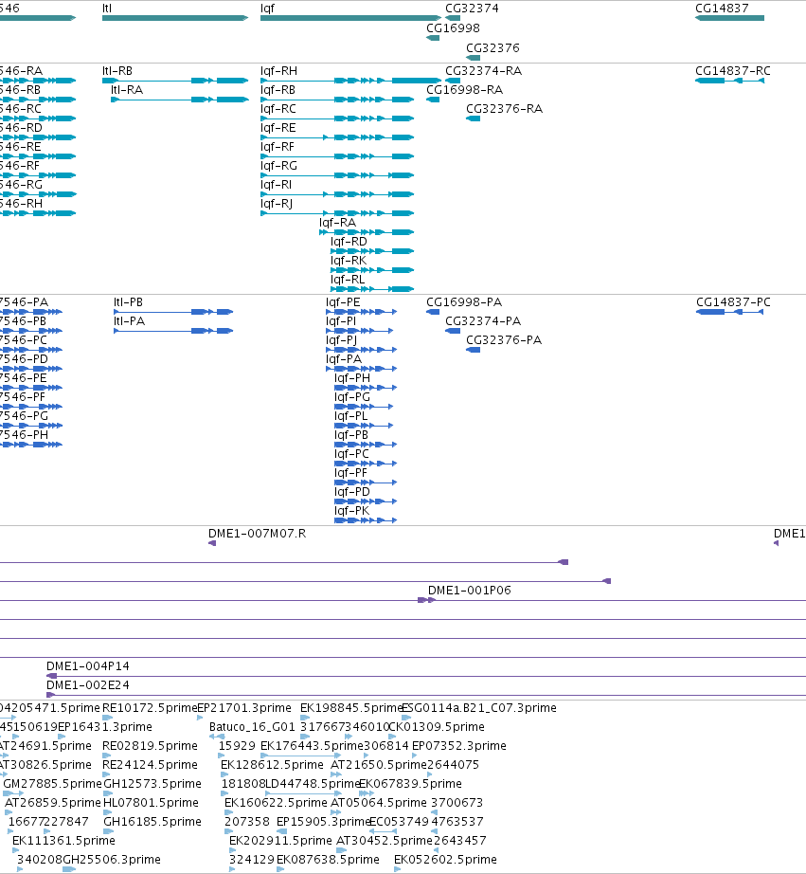
Task: Click the lqf-PG protein label
Action: point(352,397)
